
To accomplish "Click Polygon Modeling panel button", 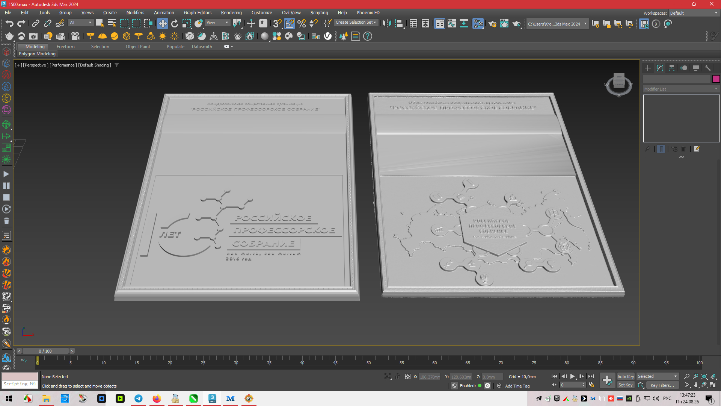I will [37, 54].
